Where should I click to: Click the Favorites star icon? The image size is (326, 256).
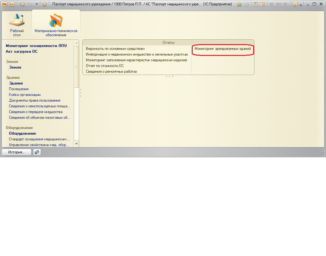point(45,4)
